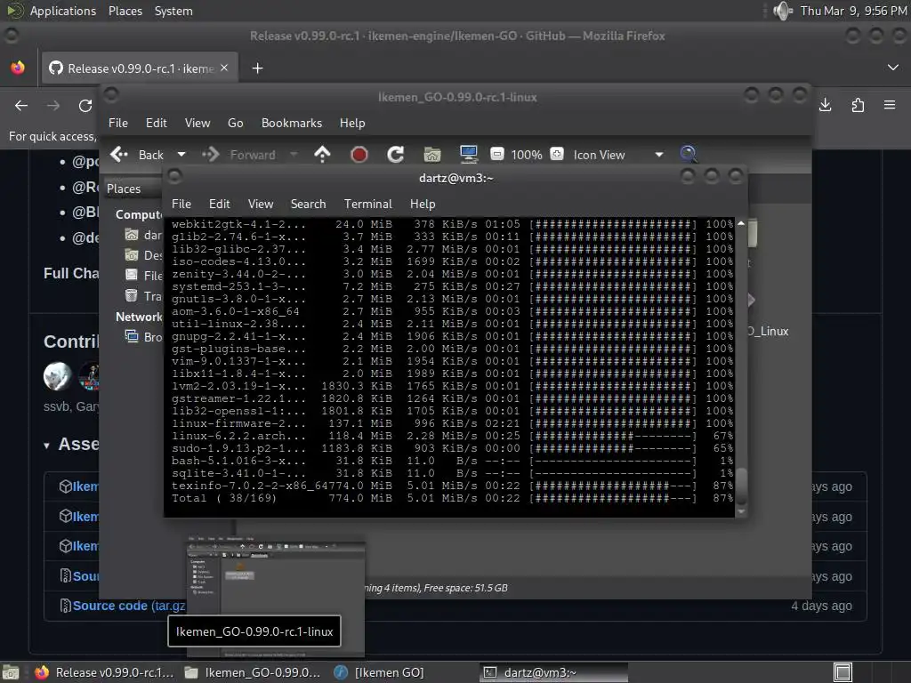The height and width of the screenshot is (683, 911).
Task: Open the Computer icon in file manager toolbar
Action: [468, 155]
